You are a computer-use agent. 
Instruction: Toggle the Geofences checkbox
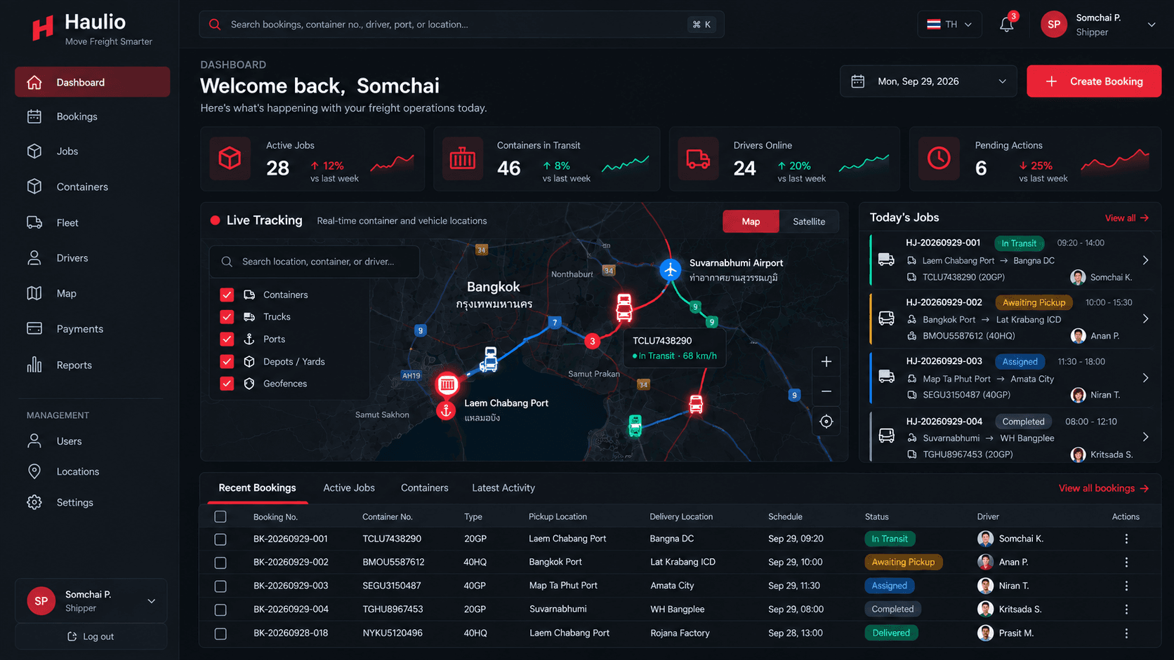(227, 384)
